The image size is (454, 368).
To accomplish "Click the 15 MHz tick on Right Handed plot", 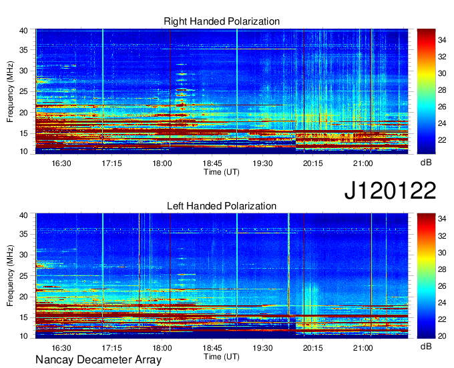I will point(23,133).
